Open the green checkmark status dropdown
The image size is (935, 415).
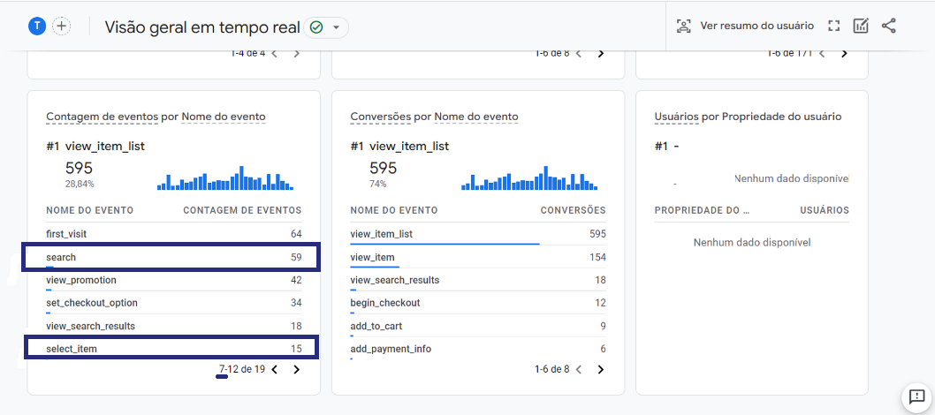325,27
